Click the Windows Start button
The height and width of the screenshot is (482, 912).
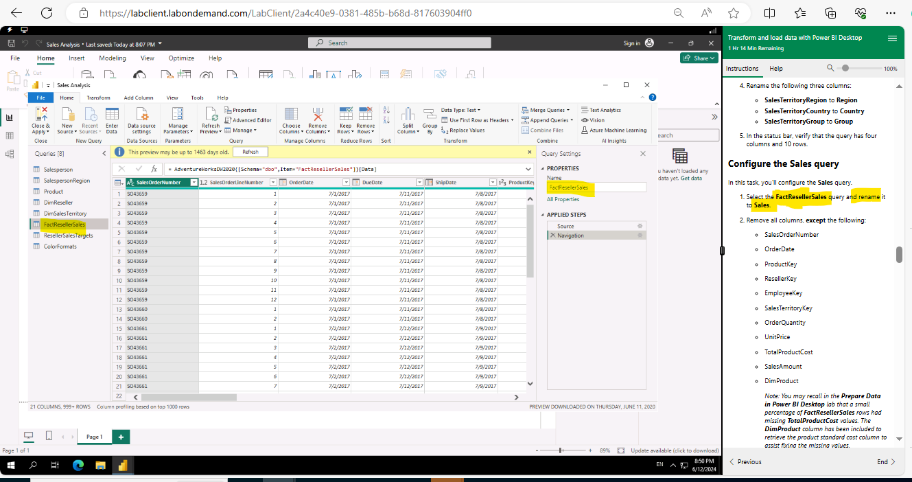click(x=12, y=465)
